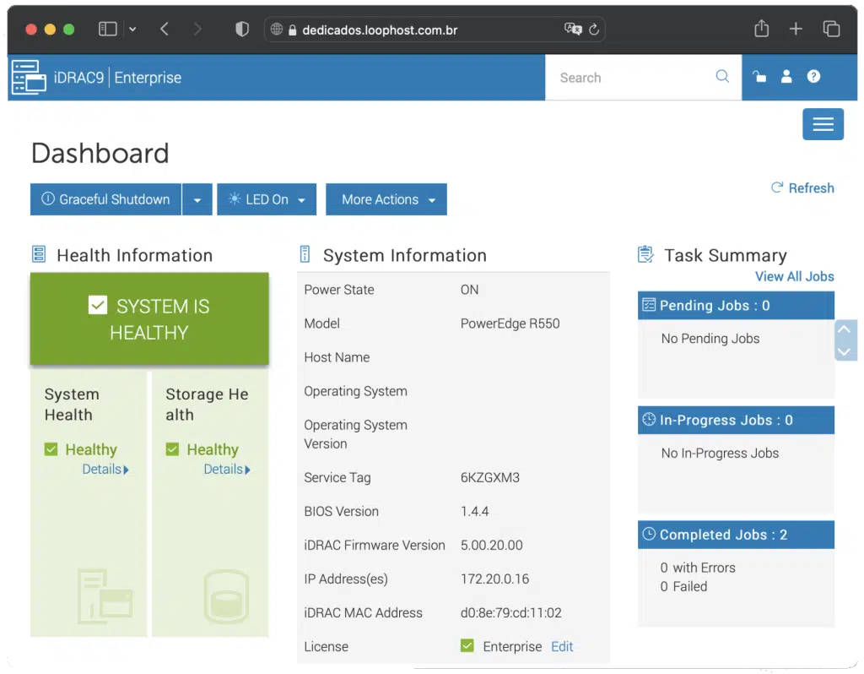Viewport: 864px width, 674px height.
Task: Open a new tab with plus icon
Action: point(795,29)
